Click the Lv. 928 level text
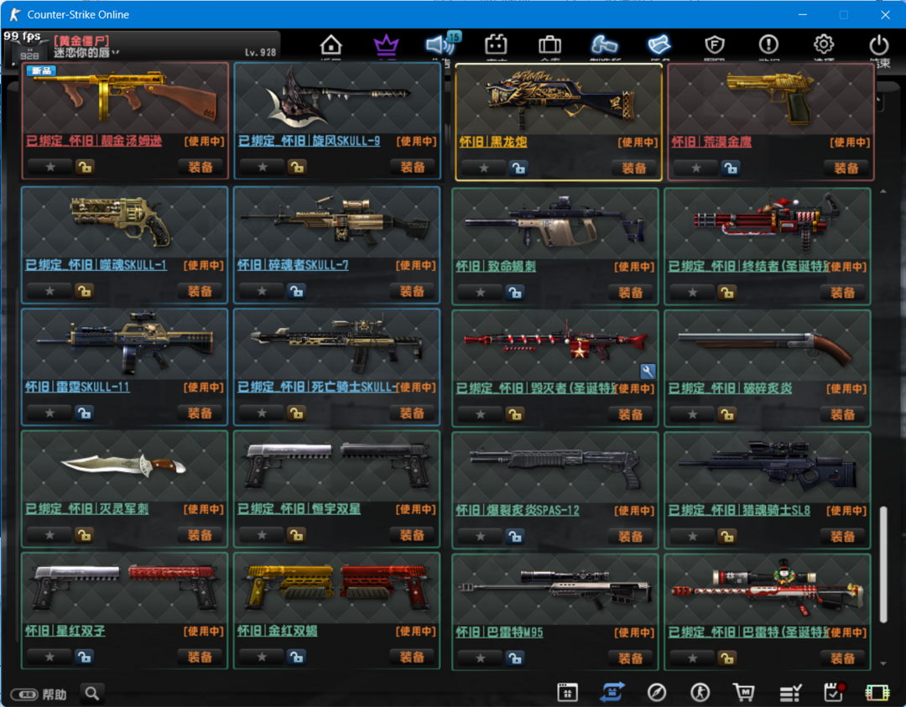 [x=260, y=53]
